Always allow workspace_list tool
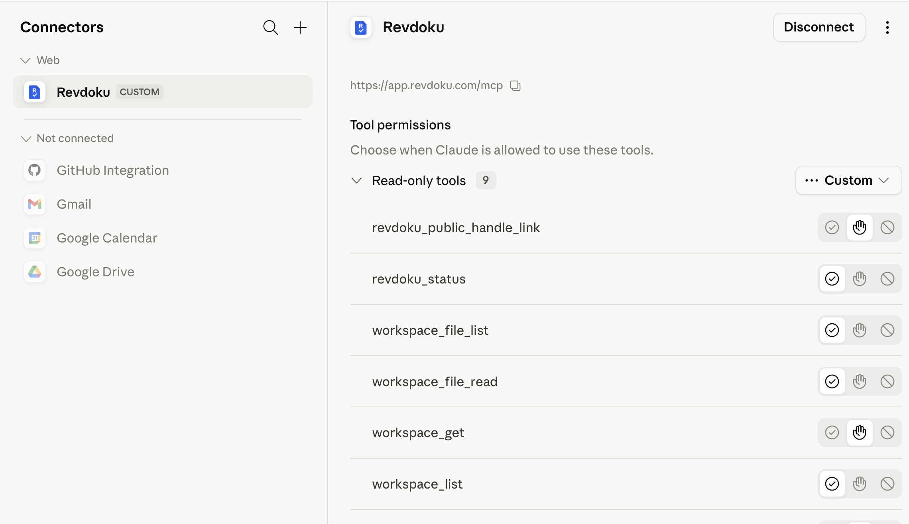 [832, 484]
